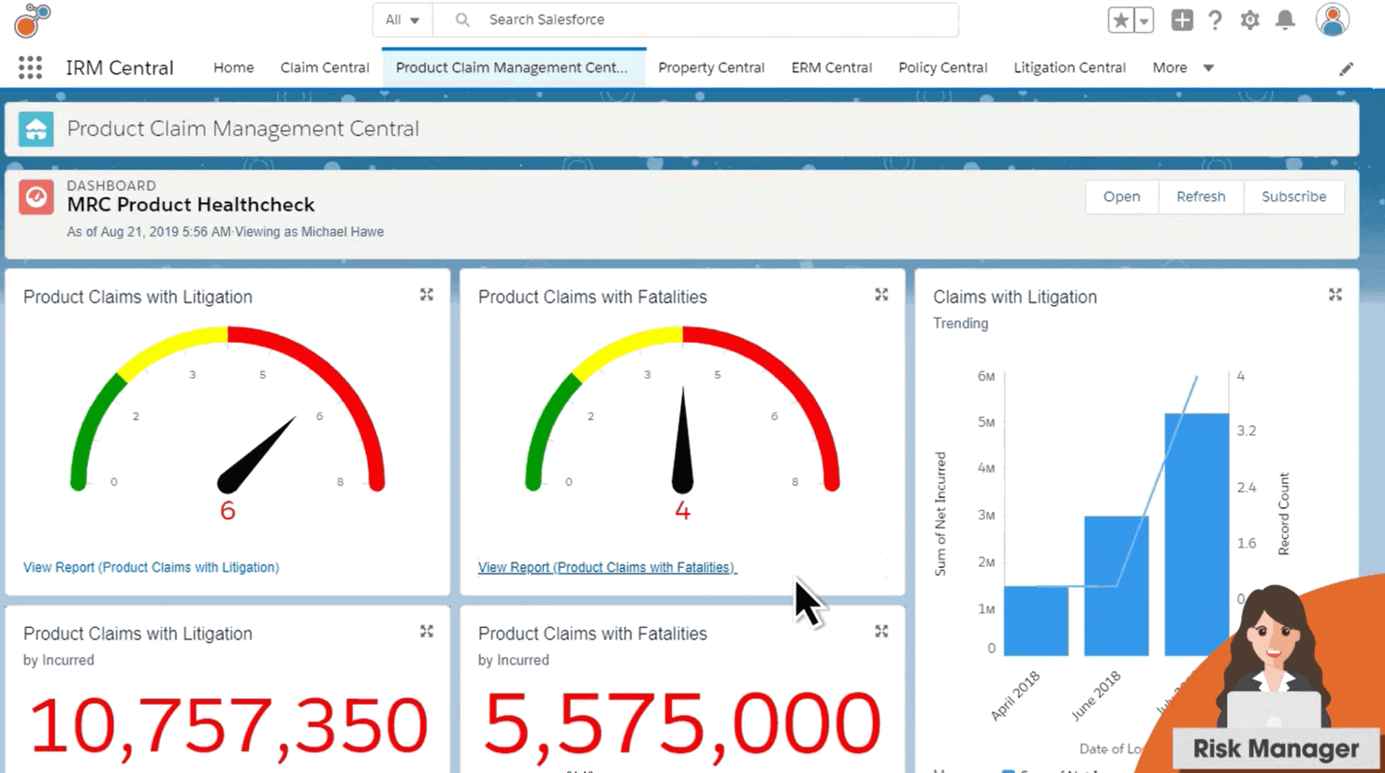The width and height of the screenshot is (1385, 773).
Task: Click the Sum of Net Incurred axis label
Action: click(x=940, y=514)
